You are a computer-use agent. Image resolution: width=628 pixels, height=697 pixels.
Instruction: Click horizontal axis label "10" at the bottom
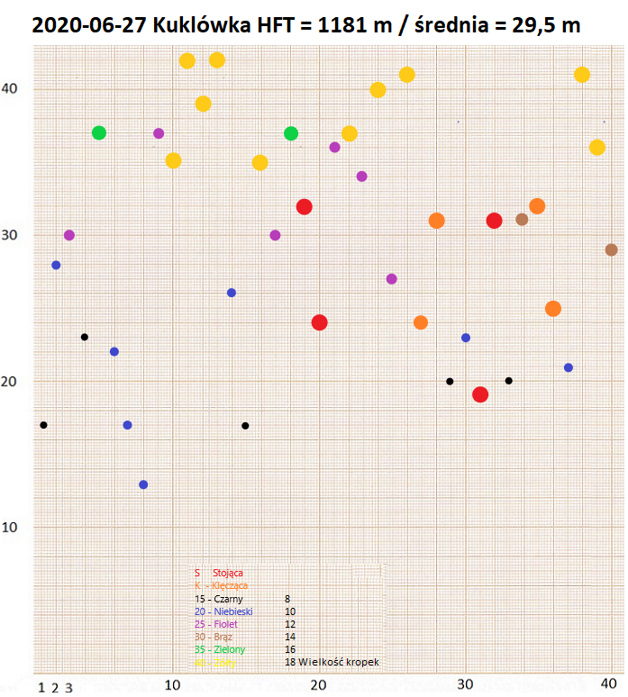(x=173, y=685)
